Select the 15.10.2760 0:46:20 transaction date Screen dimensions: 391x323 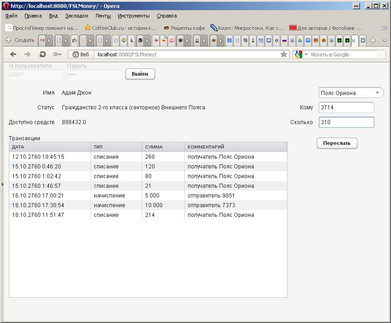click(x=37, y=167)
